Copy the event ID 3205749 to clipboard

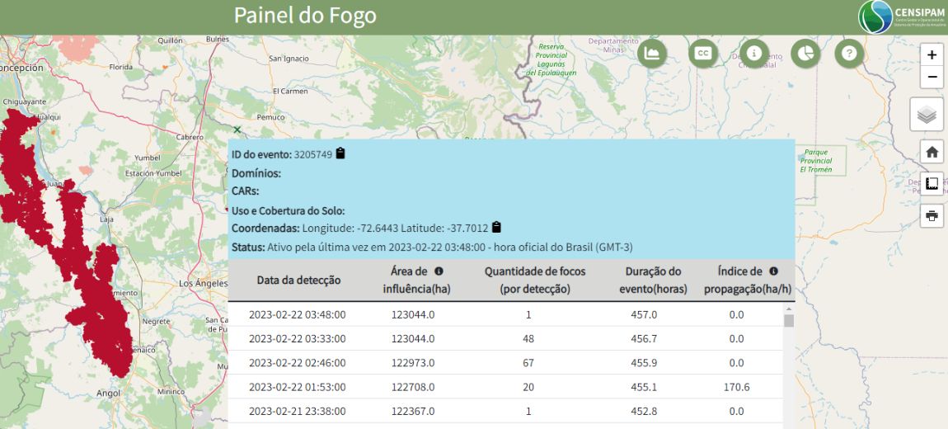pos(340,153)
